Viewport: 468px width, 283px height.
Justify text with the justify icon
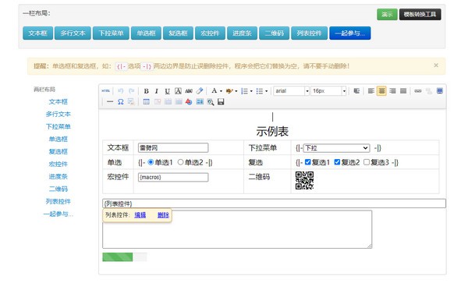coord(403,90)
